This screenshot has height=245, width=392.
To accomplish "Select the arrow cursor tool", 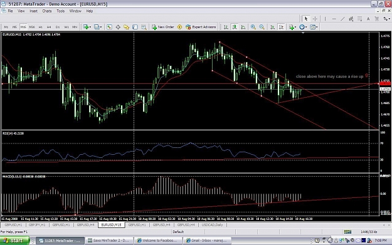I will pos(306,19).
